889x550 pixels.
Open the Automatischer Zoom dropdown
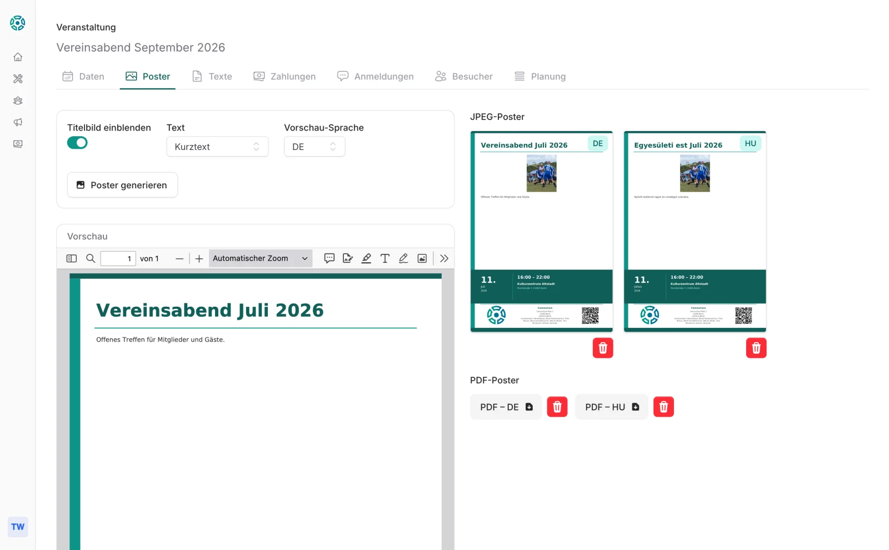click(x=261, y=258)
